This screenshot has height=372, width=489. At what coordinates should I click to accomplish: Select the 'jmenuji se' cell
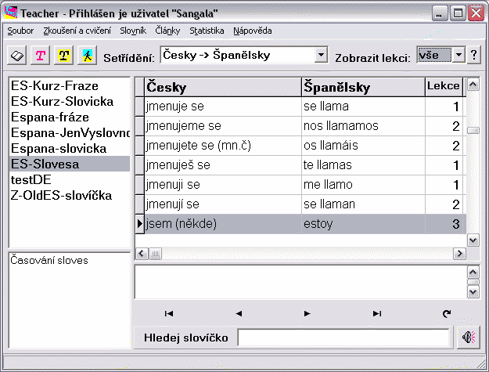click(223, 185)
